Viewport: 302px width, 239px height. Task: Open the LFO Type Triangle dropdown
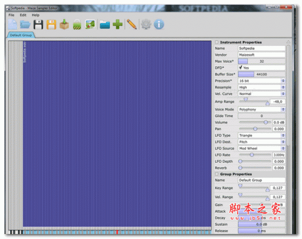click(262, 135)
